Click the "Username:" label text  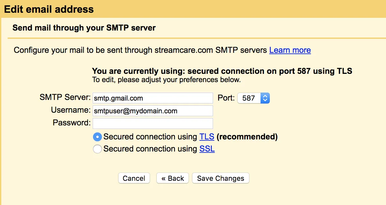[71, 110]
